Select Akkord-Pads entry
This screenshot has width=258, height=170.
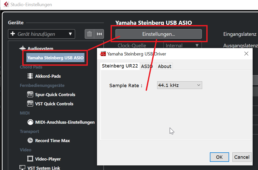48,76
